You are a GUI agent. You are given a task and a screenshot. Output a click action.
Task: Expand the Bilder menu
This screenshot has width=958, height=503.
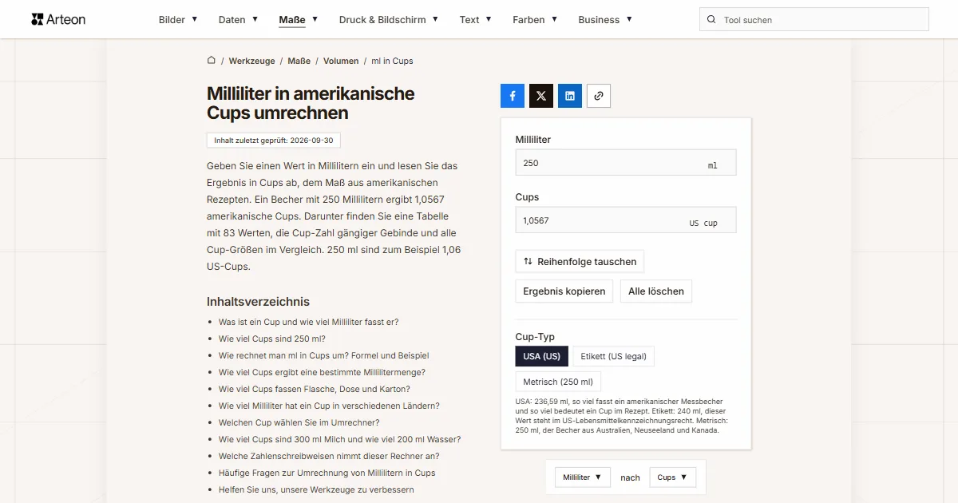[178, 19]
